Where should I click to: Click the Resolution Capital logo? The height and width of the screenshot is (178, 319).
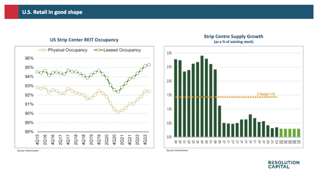284,164
